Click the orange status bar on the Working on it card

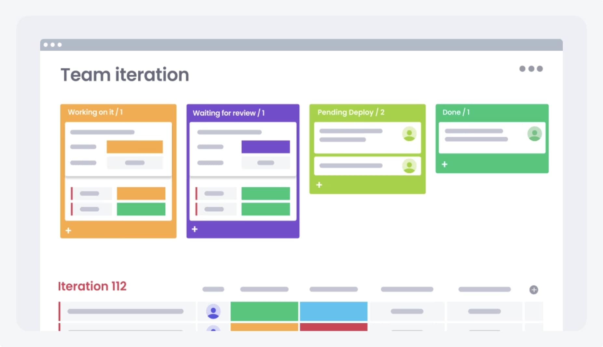coord(134,146)
